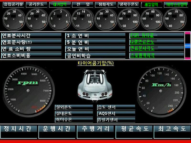Select the 스로틀위치각 link
This screenshot has width=191, height=143.
coord(142,55)
